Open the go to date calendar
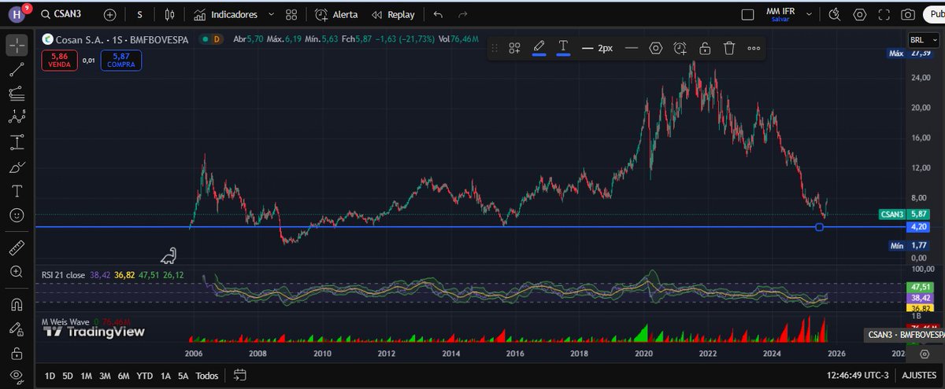 point(239,376)
